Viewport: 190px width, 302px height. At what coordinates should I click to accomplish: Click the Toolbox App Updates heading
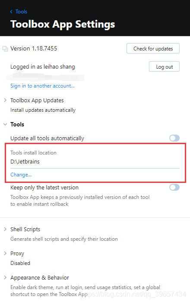(37, 101)
